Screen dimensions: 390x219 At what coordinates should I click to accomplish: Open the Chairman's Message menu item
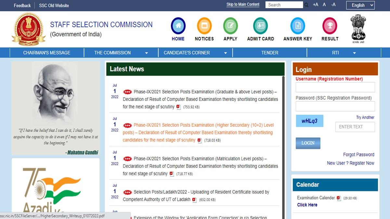[47, 53]
